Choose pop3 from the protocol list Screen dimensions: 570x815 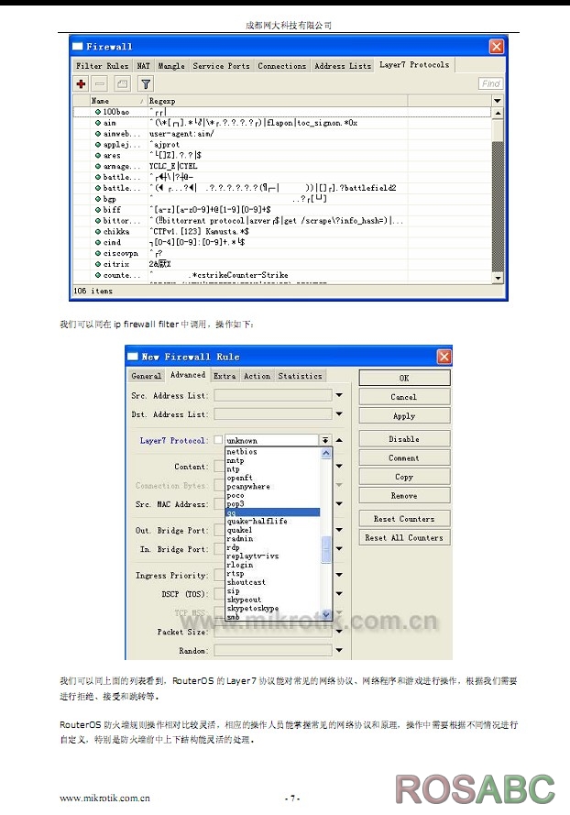click(x=273, y=503)
